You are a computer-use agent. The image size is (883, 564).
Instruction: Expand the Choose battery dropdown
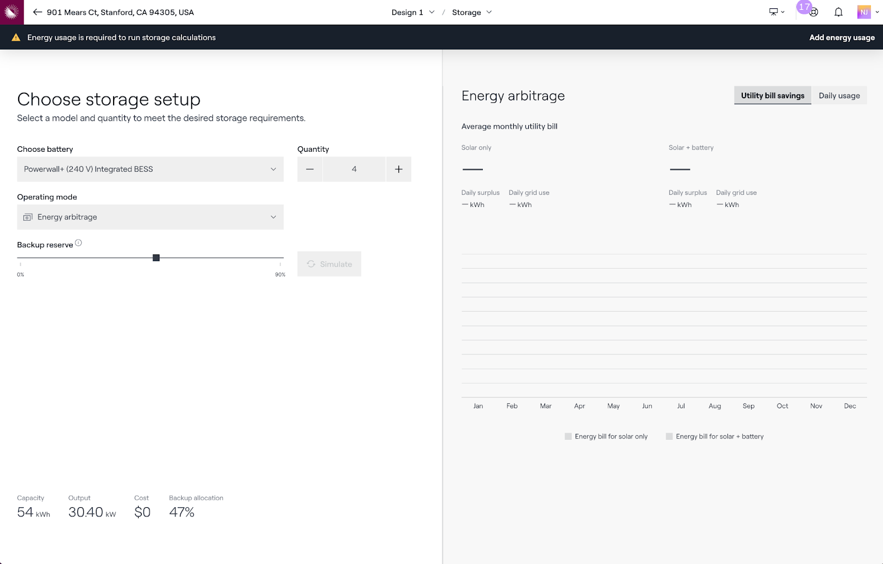(150, 169)
